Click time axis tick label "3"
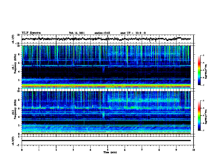This screenshot has width=218, height=168. coord(73,150)
